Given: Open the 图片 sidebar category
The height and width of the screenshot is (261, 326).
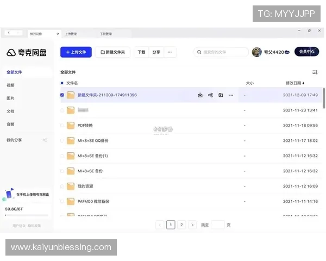Looking at the screenshot, I should point(10,98).
